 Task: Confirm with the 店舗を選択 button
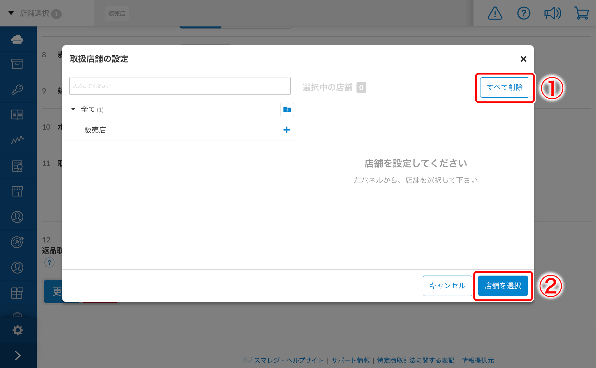(503, 286)
